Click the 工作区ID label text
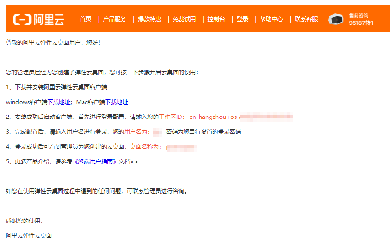 [172, 117]
